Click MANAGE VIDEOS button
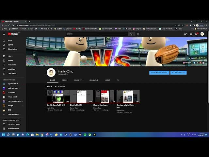Viewport: 209px width, 157px height. (x=179, y=73)
